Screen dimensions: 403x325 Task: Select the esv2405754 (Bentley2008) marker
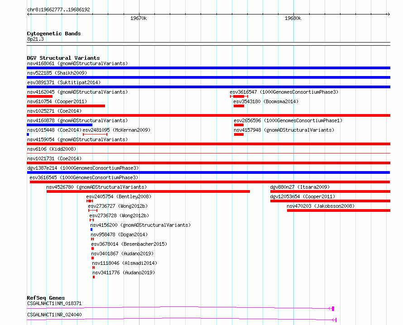90,201
